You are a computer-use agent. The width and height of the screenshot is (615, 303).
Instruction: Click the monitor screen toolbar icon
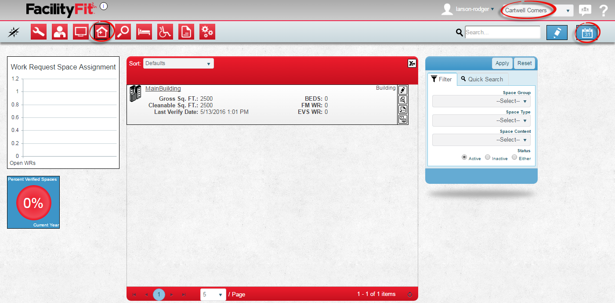point(81,32)
